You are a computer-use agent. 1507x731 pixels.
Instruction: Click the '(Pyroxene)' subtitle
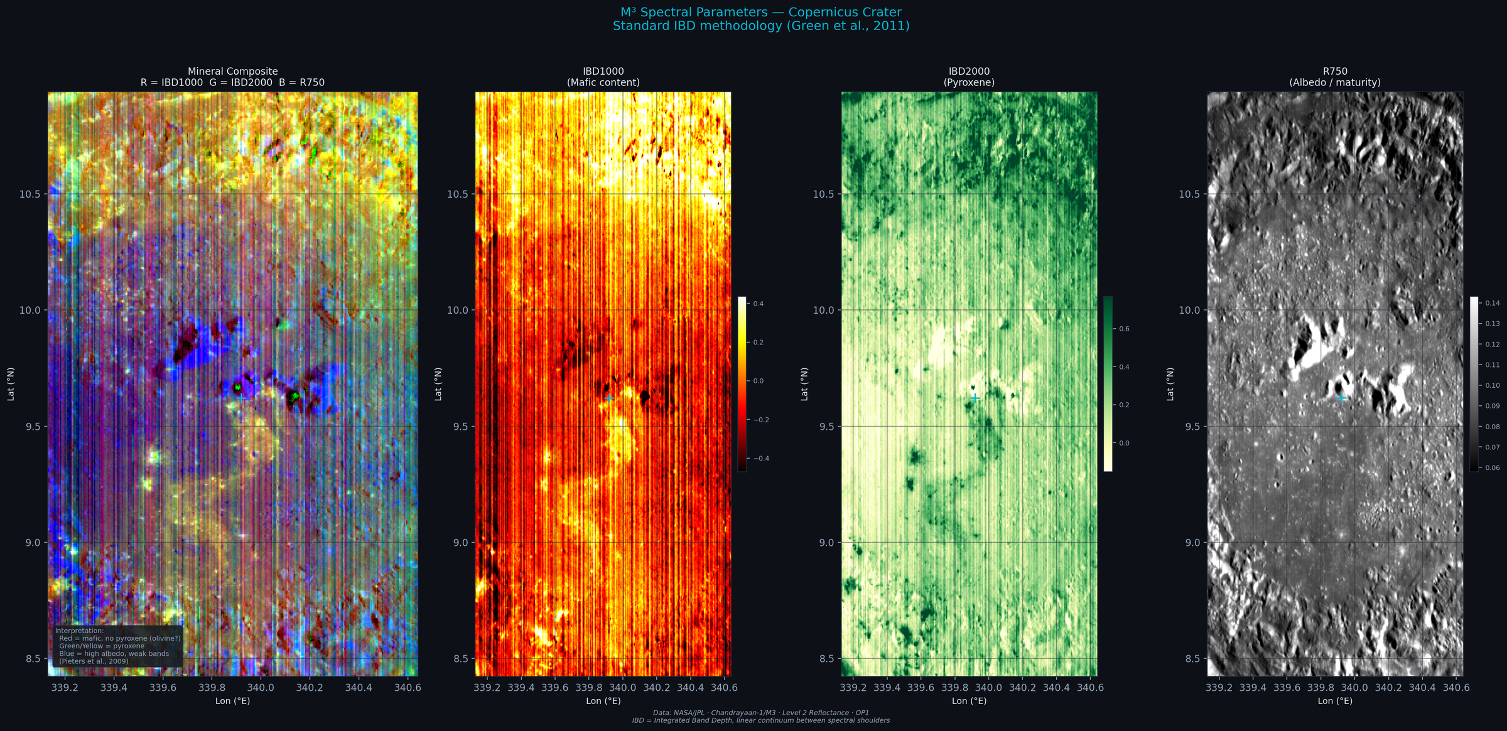970,82
